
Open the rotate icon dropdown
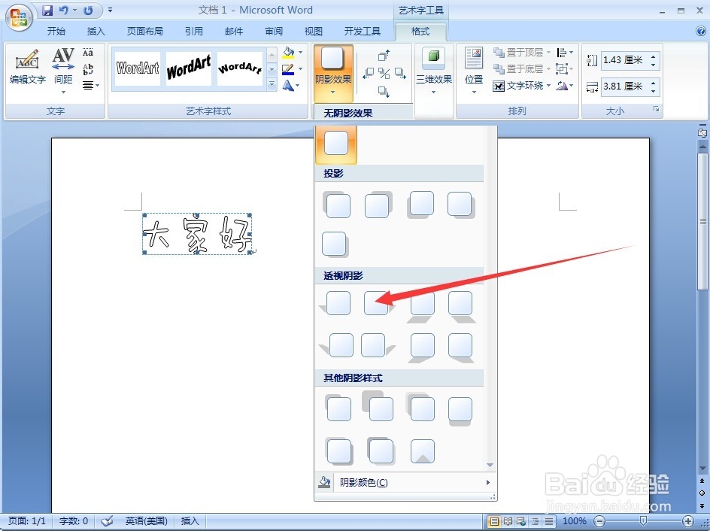(x=565, y=86)
